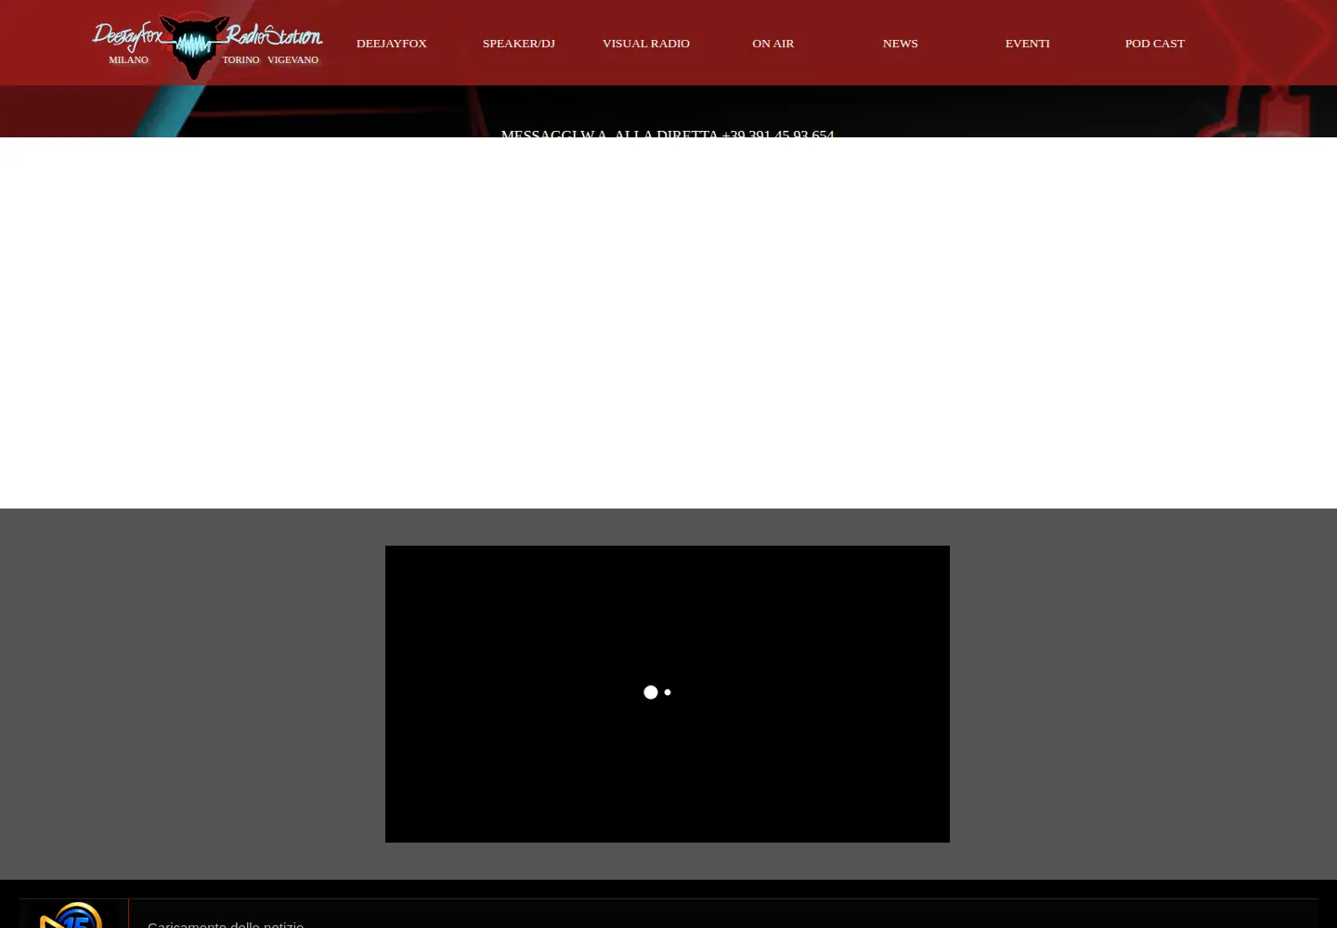This screenshot has height=928, width=1337.
Task: Open the SPEAKER/DJ menu item
Action: click(x=519, y=44)
